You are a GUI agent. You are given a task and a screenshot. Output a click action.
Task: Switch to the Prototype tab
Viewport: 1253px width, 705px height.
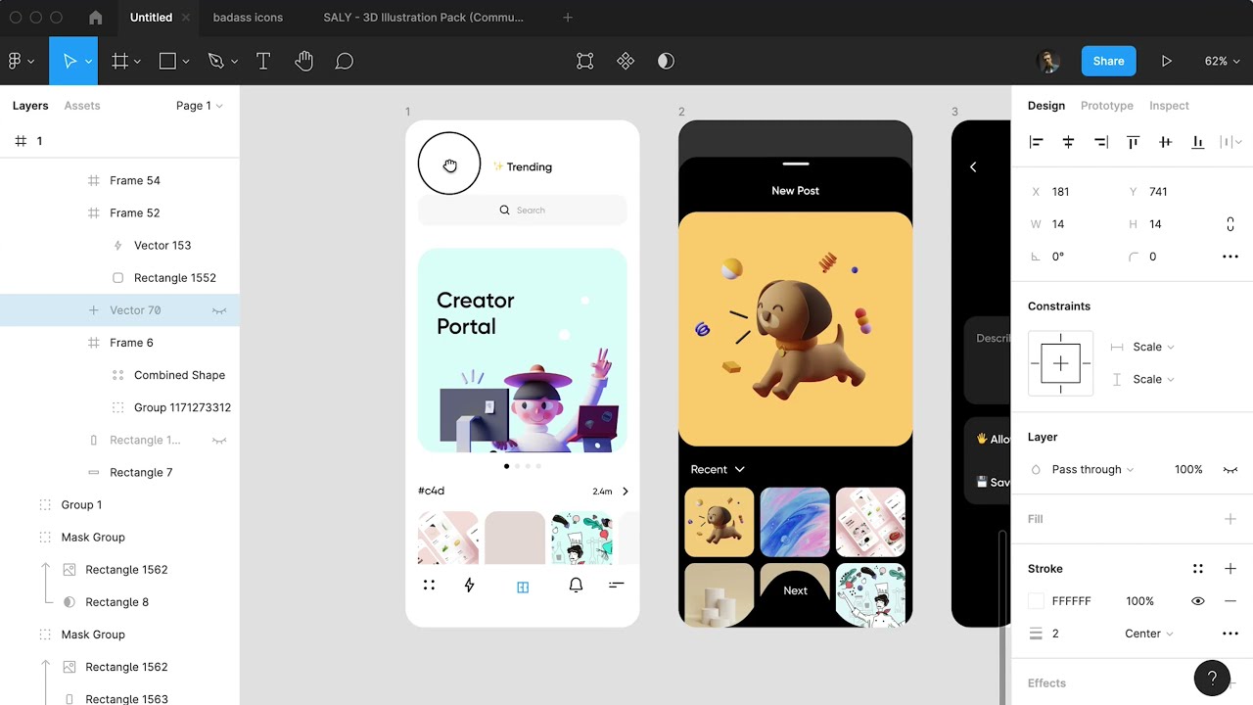(1107, 106)
